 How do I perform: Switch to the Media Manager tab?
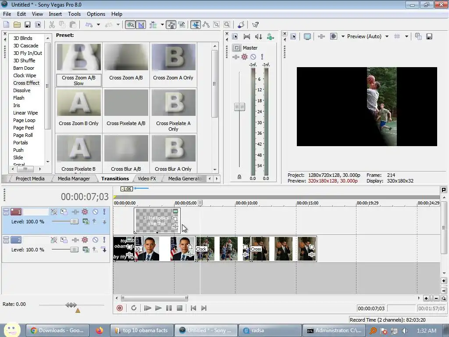pyautogui.click(x=74, y=179)
